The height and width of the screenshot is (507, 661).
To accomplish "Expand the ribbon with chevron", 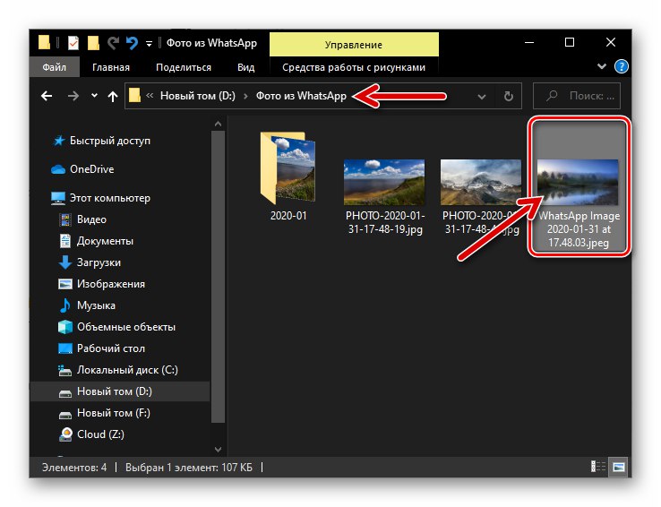I will 602,66.
